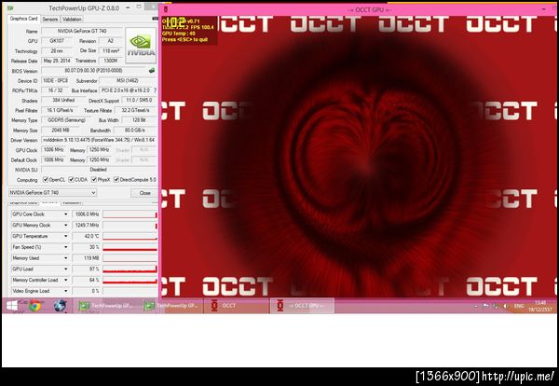559x386 pixels.
Task: Click the GPU Load graph
Action: tap(130, 269)
